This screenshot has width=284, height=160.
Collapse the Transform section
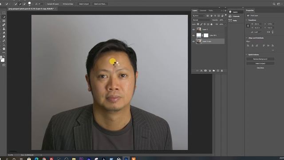click(x=247, y=20)
